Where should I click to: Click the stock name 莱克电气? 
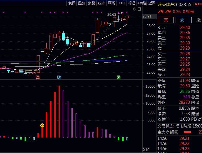click(166, 5)
